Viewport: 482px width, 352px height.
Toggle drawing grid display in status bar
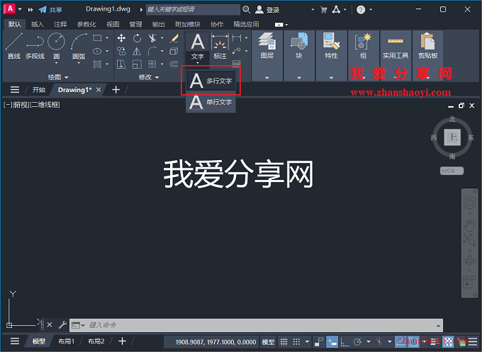coord(284,341)
